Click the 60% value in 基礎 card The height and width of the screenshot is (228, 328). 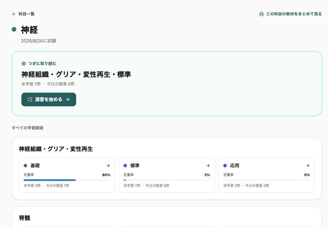[x=106, y=175]
